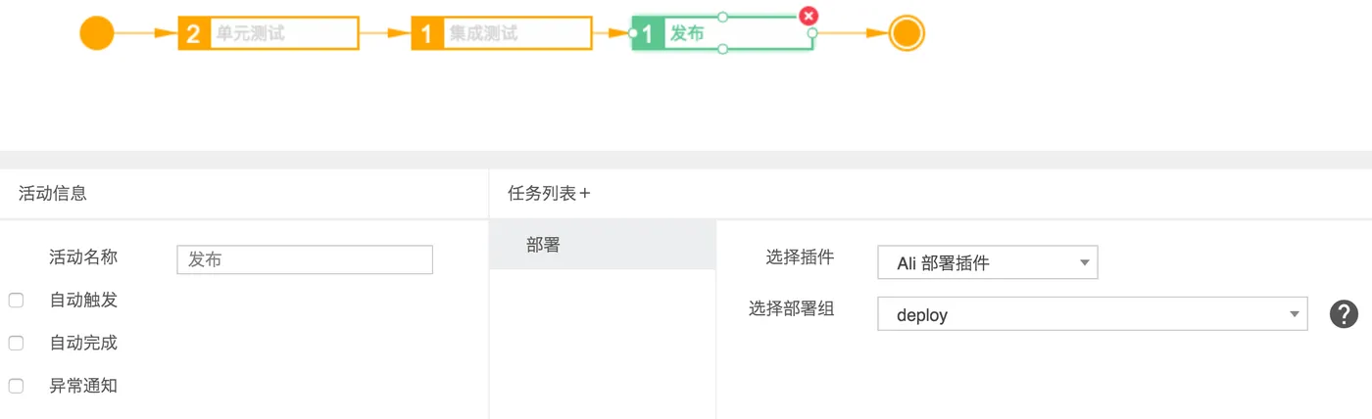
Task: Enable the 自动触发 checkbox
Action: (x=16, y=301)
